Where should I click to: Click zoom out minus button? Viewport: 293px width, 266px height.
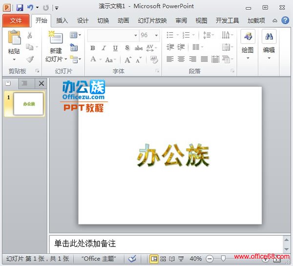pos(209,259)
